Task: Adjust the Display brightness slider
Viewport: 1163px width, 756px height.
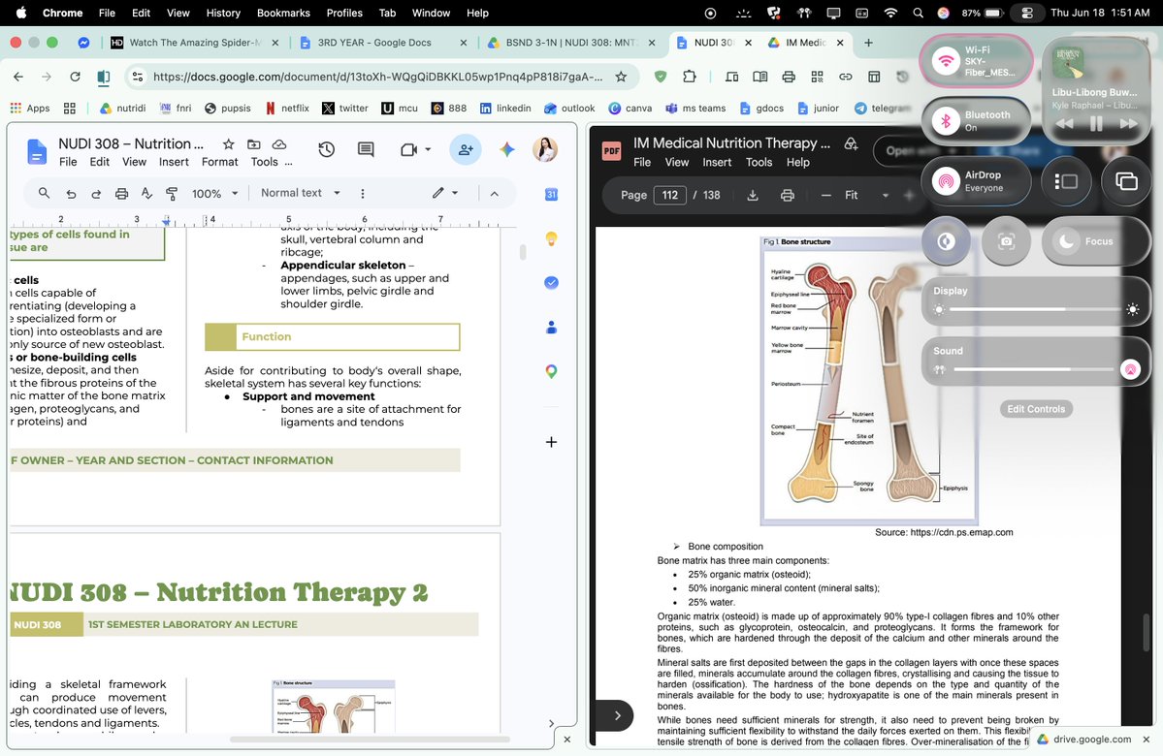Action: 1035,310
